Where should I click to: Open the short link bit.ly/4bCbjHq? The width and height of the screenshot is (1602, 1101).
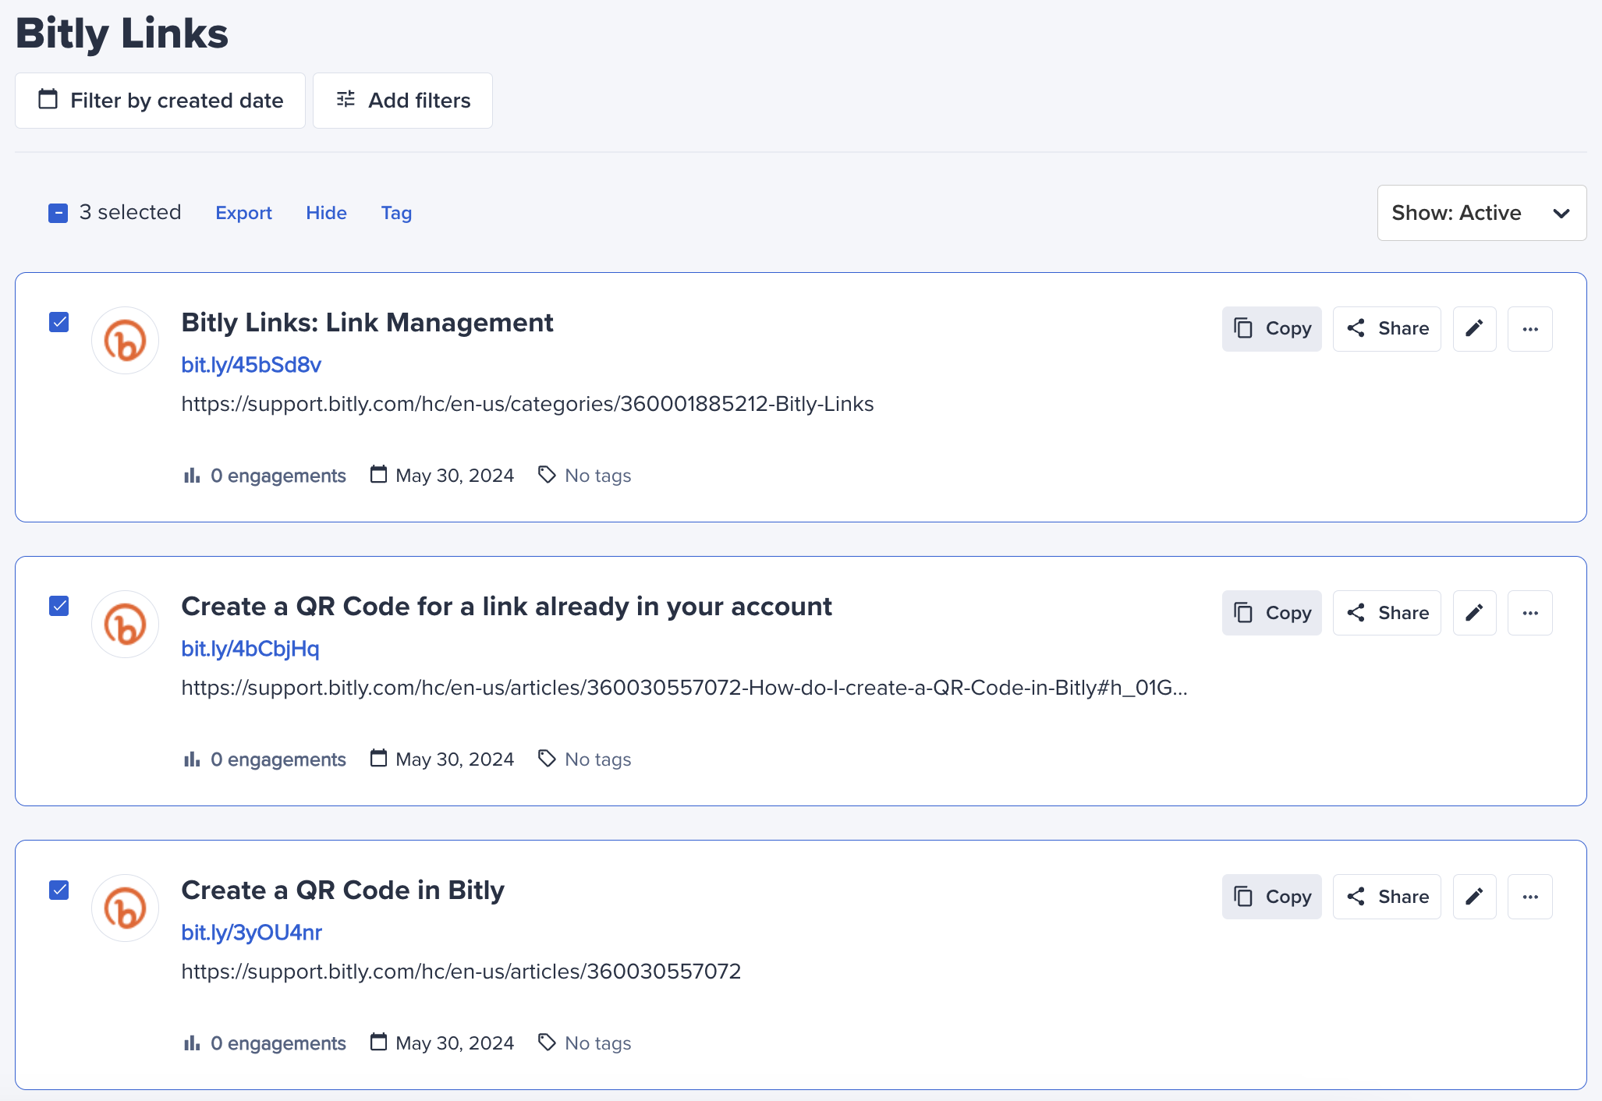(x=250, y=649)
